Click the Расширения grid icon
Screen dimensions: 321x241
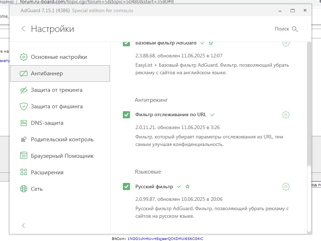(24, 172)
